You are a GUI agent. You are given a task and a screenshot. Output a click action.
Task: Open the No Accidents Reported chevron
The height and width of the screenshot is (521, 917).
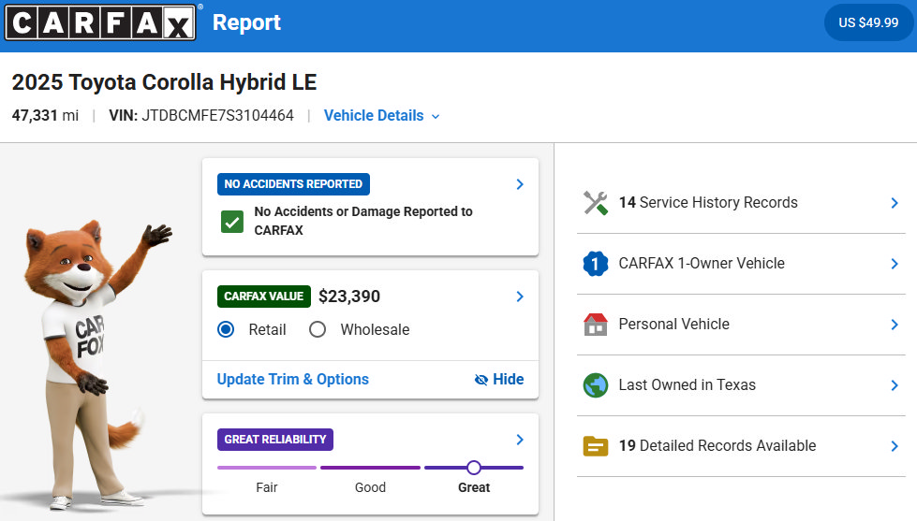(x=519, y=184)
